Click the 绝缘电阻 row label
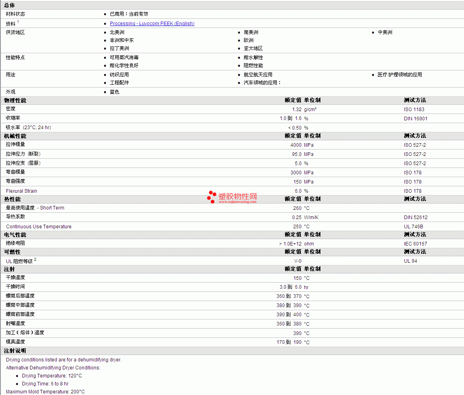464x395 pixels. [15, 243]
